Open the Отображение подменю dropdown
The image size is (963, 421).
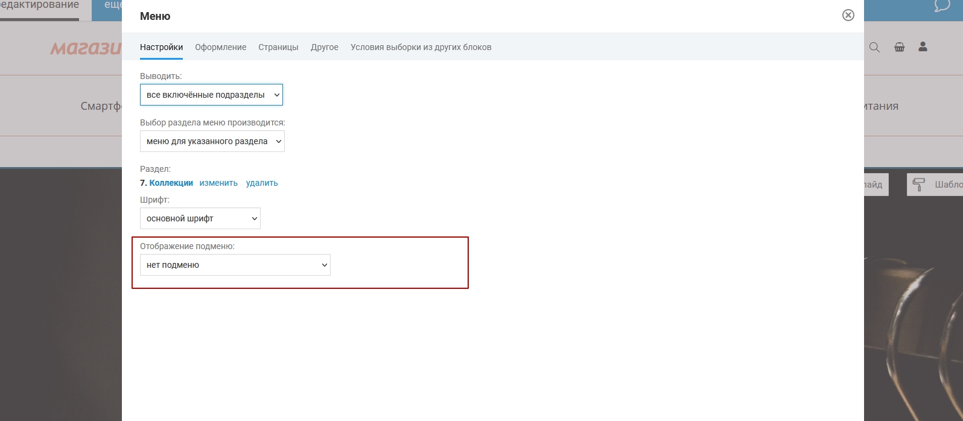235,265
